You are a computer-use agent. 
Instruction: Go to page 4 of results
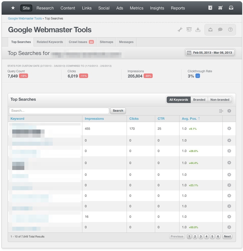point(206,236)
